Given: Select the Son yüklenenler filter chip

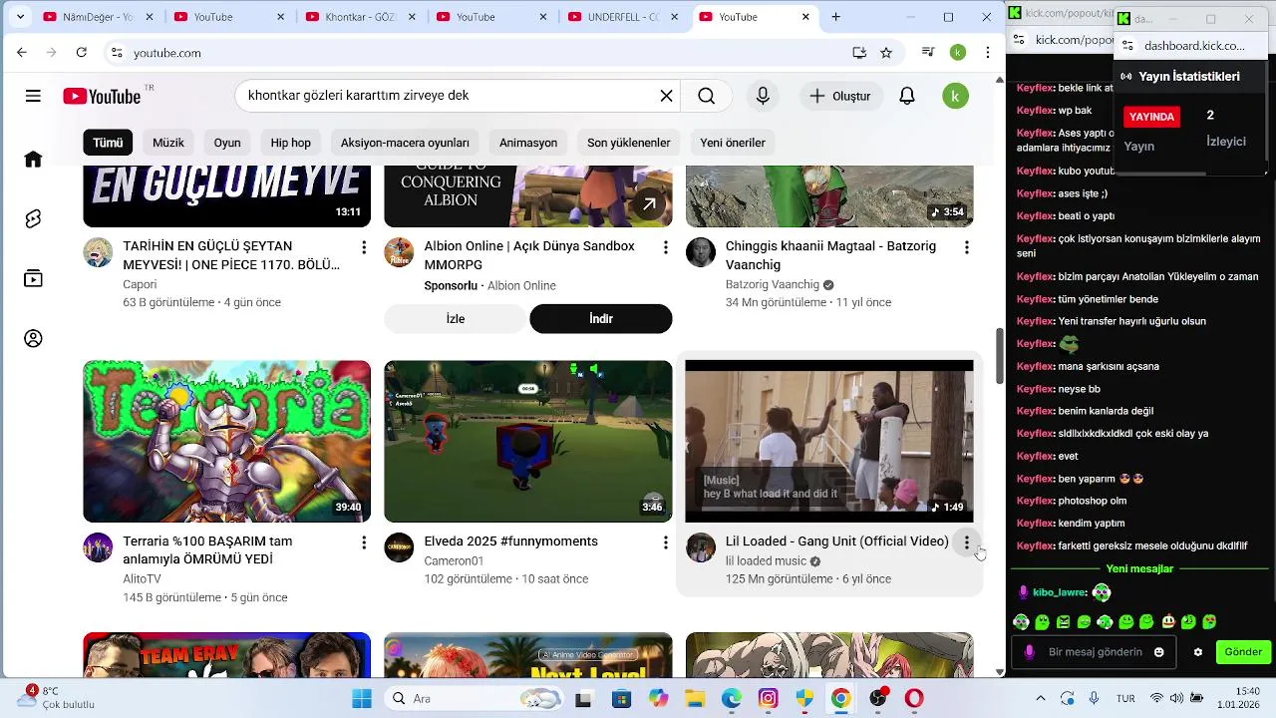Looking at the screenshot, I should (x=629, y=143).
